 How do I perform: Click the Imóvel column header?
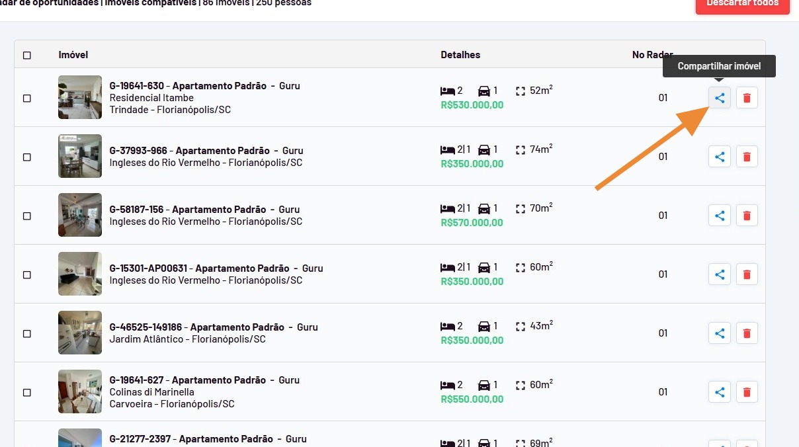73,55
